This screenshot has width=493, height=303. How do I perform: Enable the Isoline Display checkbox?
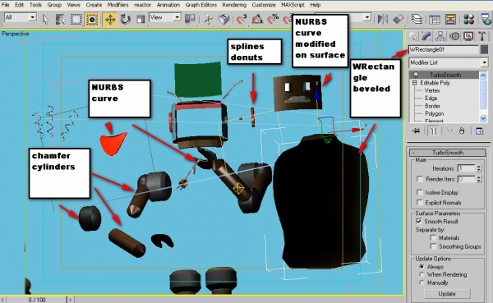click(419, 192)
